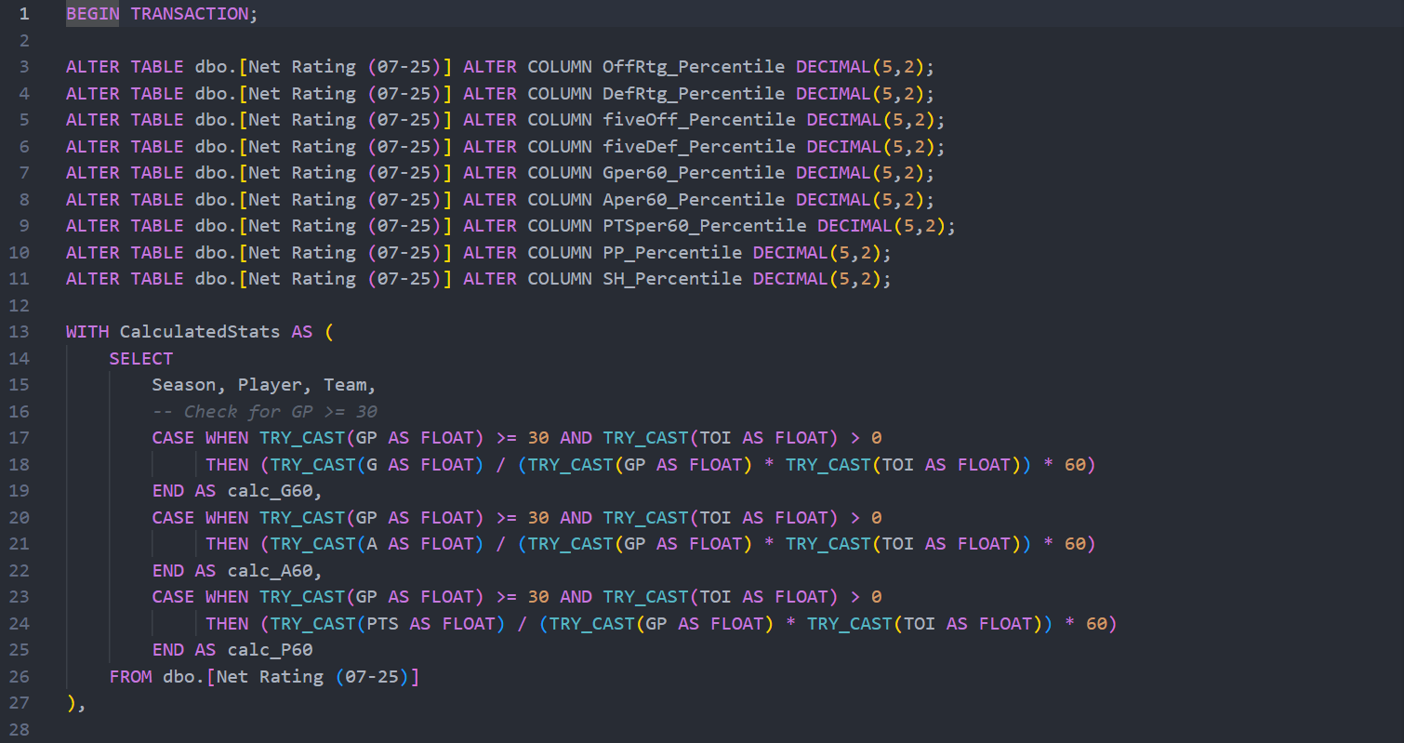Click line number 26 in the gutter
The image size is (1404, 743).
click(20, 677)
